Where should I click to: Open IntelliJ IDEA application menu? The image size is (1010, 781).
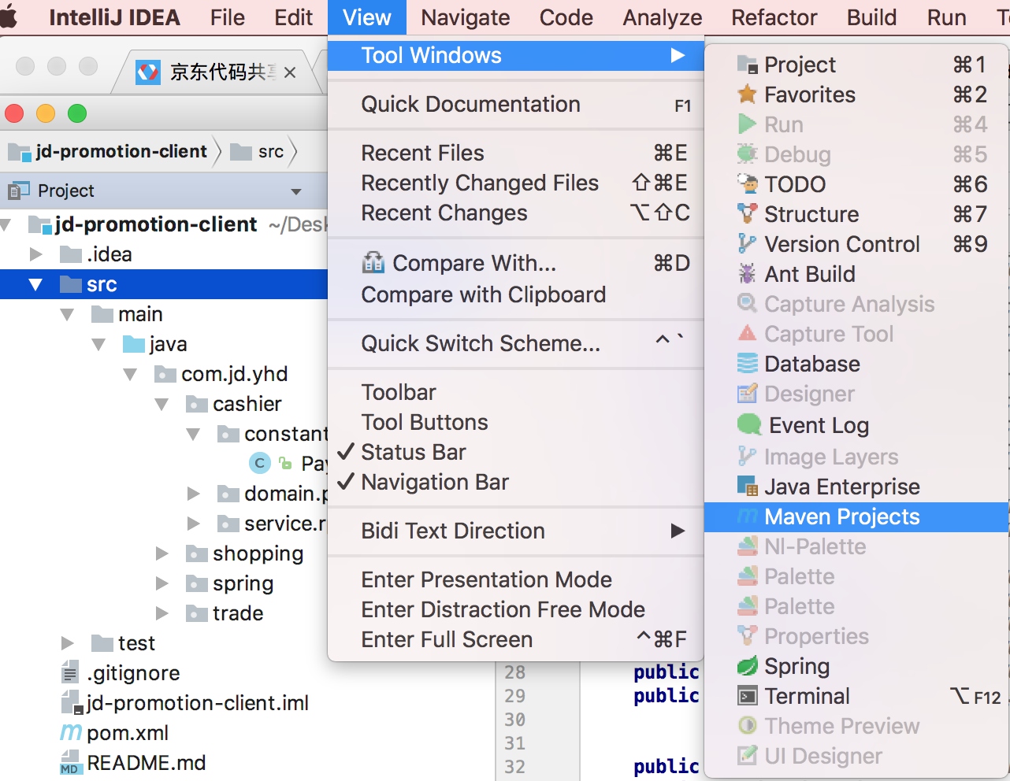114,17
